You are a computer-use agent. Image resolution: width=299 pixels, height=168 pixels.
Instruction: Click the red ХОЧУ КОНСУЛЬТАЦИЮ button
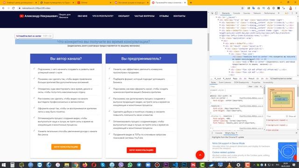click(141, 150)
